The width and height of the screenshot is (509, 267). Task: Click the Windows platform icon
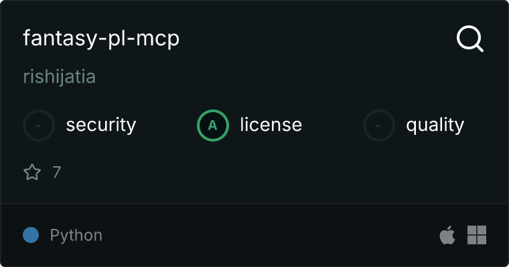pos(477,235)
